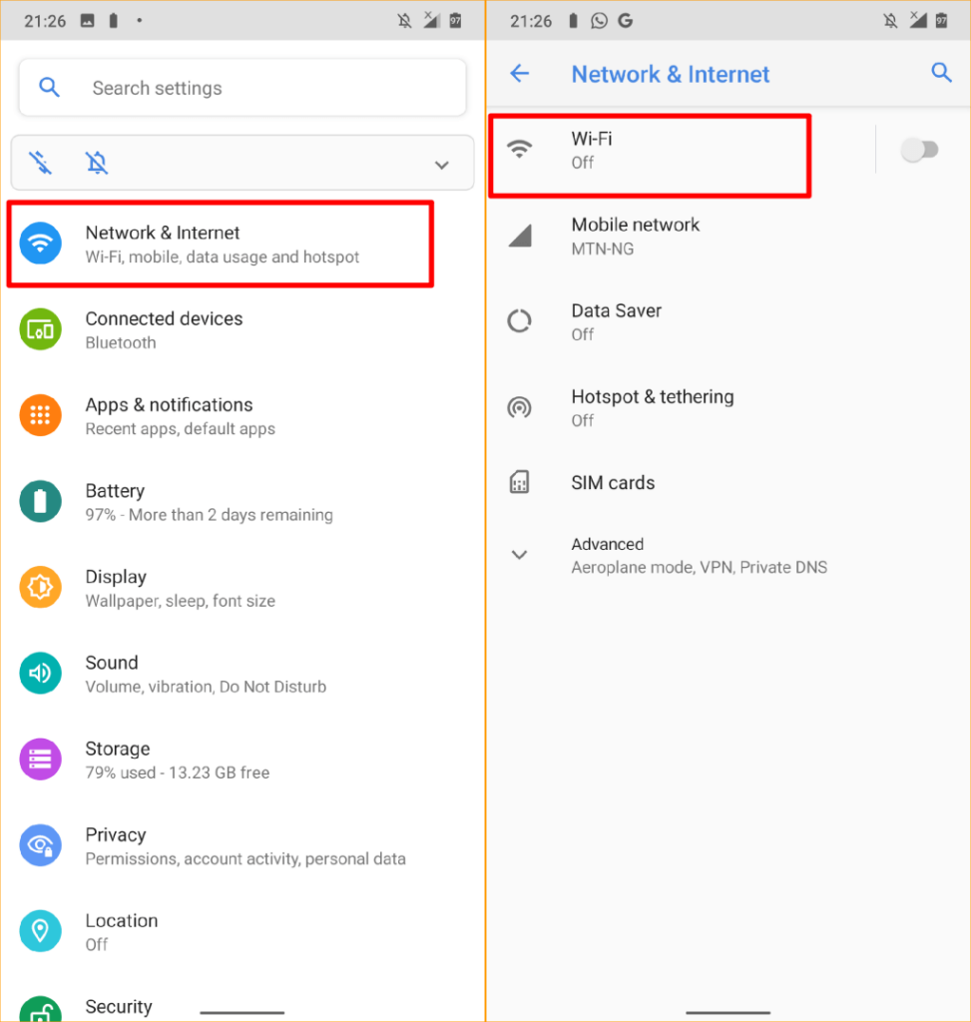Tap WhatsApp icon in right status bar
This screenshot has height=1022, width=971.
click(599, 21)
